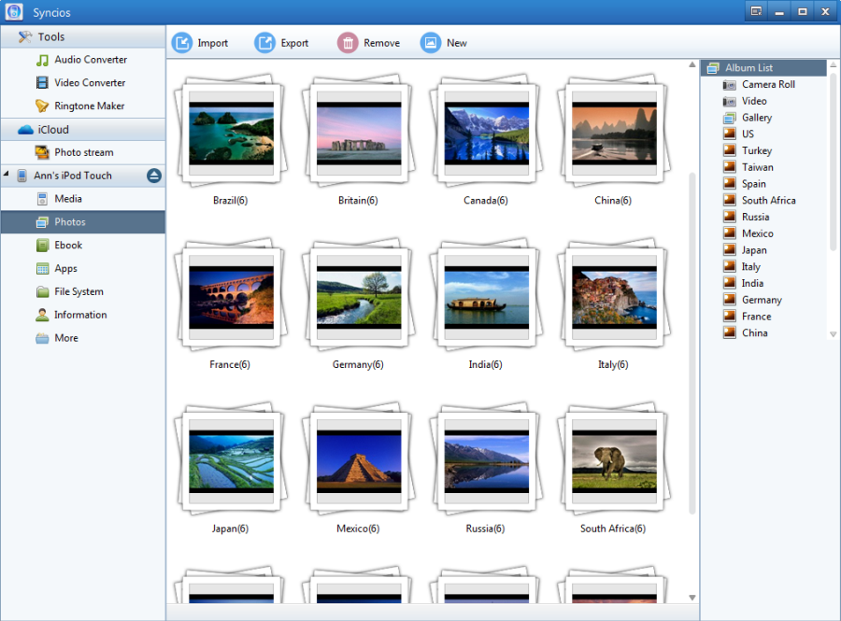Viewport: 841px width, 621px height.
Task: View device Information
Action: tap(82, 315)
